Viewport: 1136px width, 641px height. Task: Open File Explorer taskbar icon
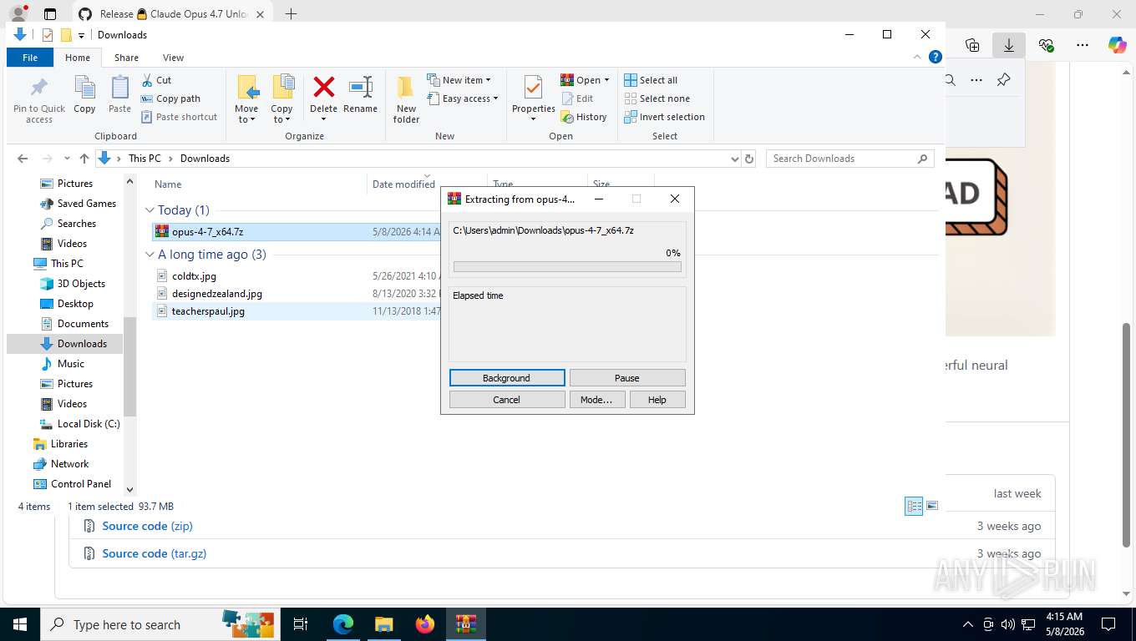point(383,624)
